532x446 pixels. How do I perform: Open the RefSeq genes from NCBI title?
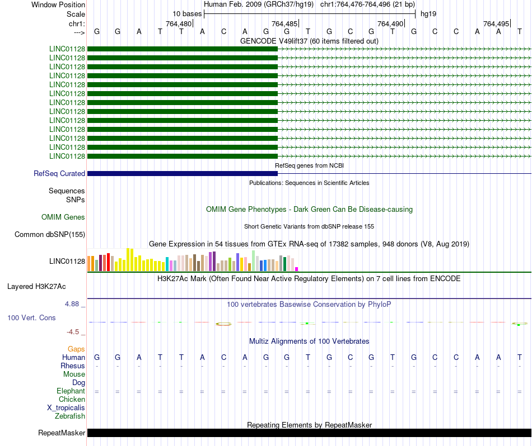click(x=309, y=165)
